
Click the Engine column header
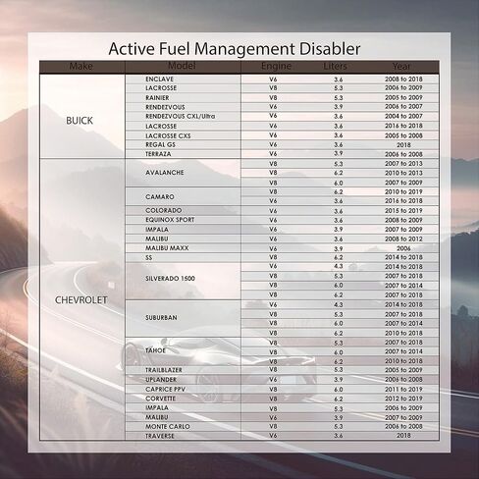click(276, 66)
